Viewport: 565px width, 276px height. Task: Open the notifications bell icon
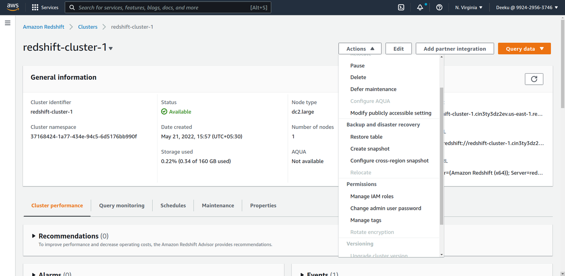click(420, 7)
